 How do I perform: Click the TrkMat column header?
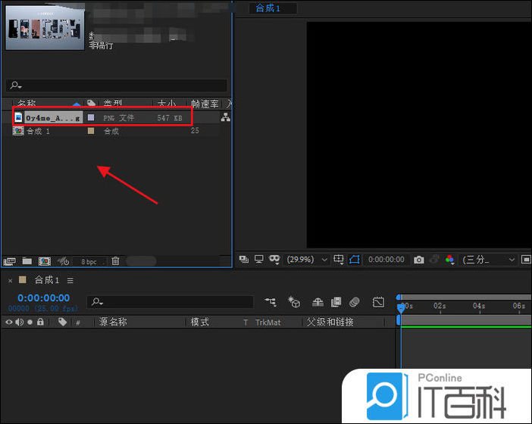click(x=268, y=323)
